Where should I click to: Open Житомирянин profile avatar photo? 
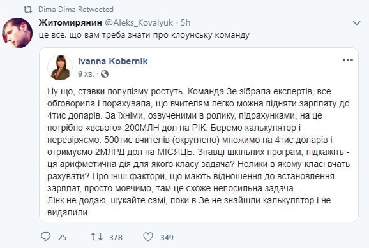[17, 33]
